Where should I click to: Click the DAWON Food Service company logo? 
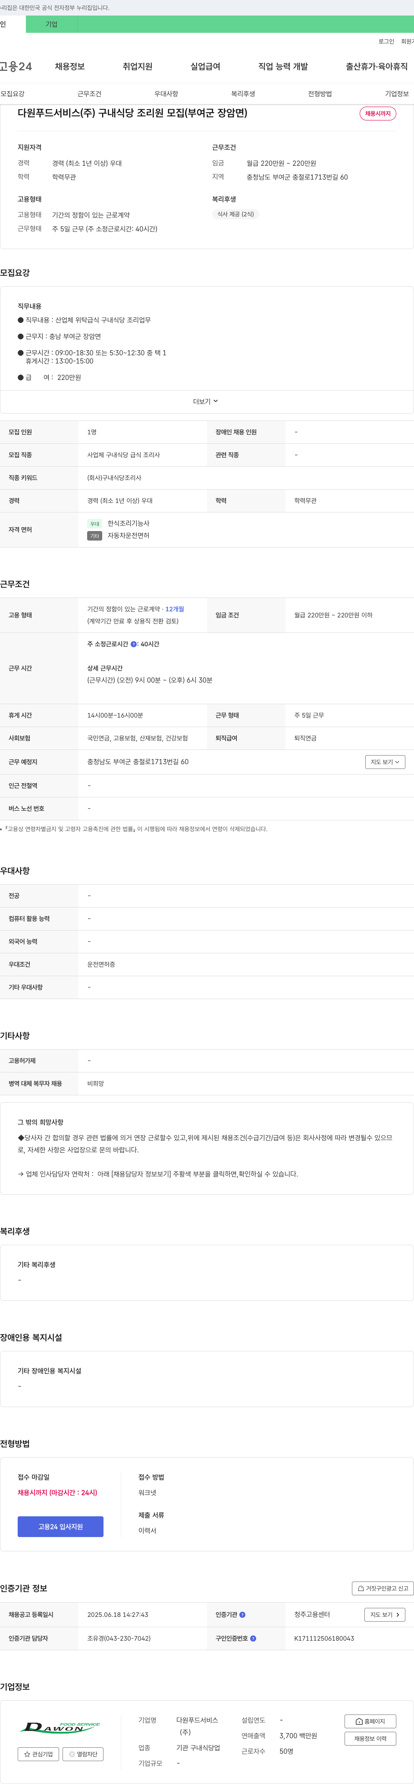point(60,1727)
